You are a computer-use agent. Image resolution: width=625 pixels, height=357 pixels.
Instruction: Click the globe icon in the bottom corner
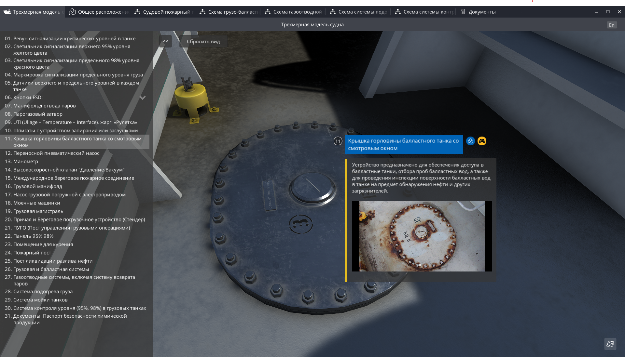(x=610, y=344)
